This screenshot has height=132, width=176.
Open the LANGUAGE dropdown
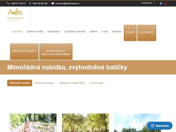point(148,3)
